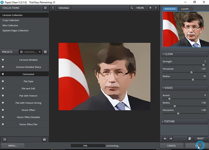Click the CANCEL button
The image size is (209, 150).
click(x=171, y=145)
